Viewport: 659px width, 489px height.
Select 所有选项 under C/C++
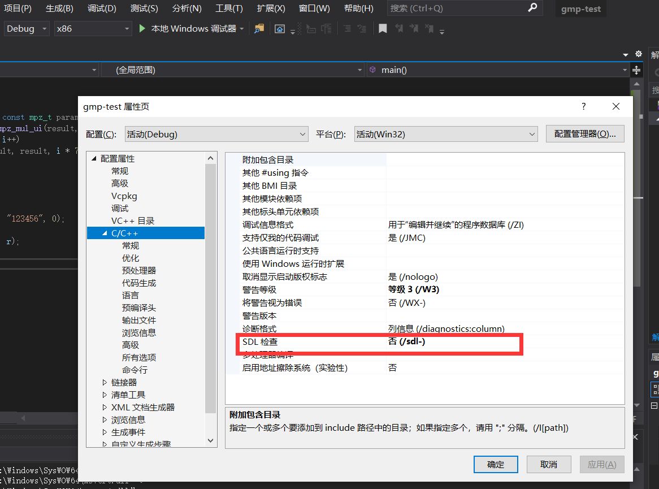(x=139, y=357)
